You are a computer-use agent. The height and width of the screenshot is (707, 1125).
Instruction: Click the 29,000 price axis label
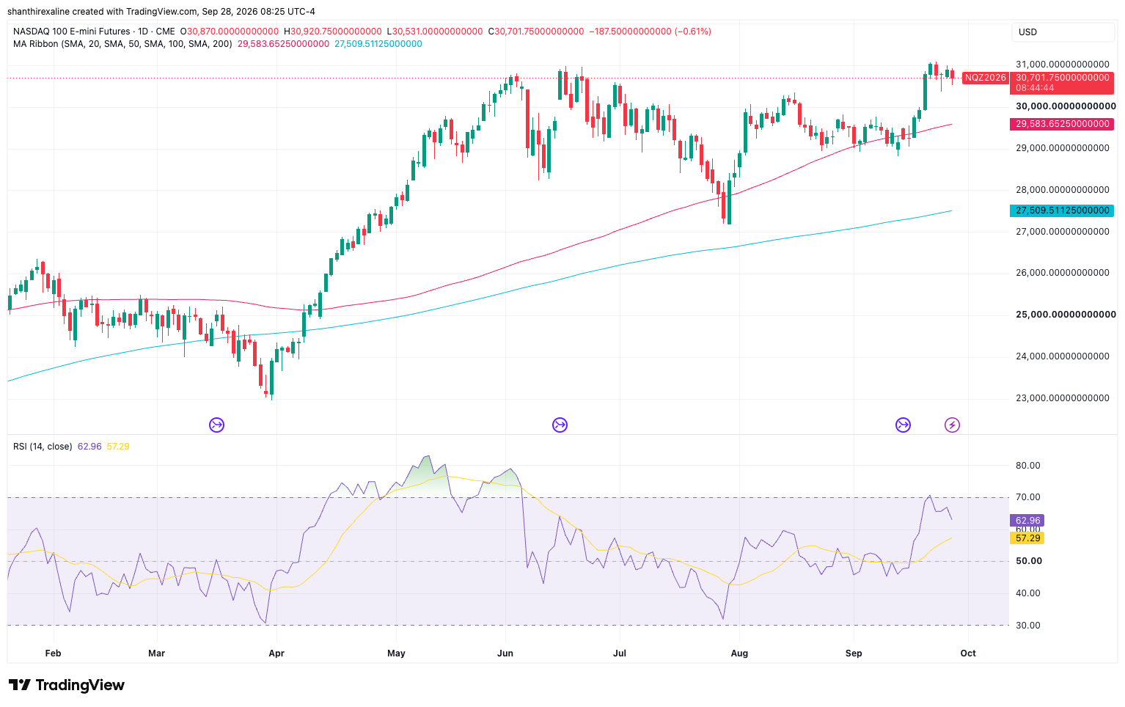(x=1062, y=148)
